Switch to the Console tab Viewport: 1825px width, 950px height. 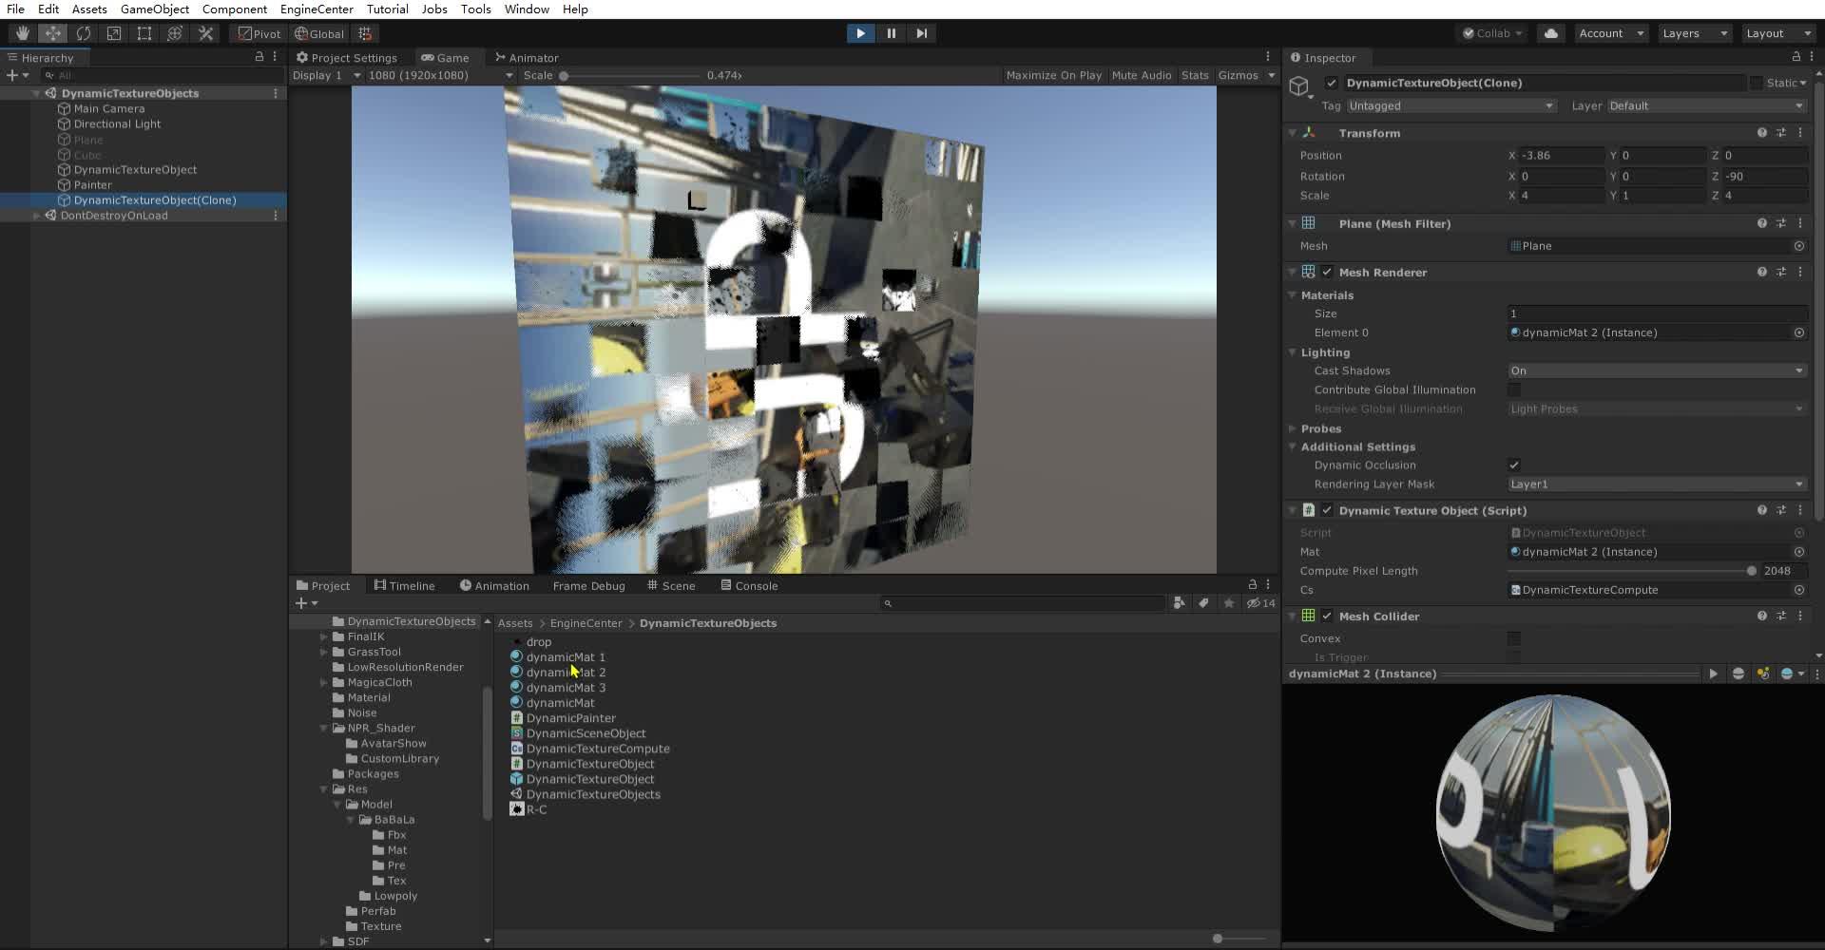tap(749, 585)
